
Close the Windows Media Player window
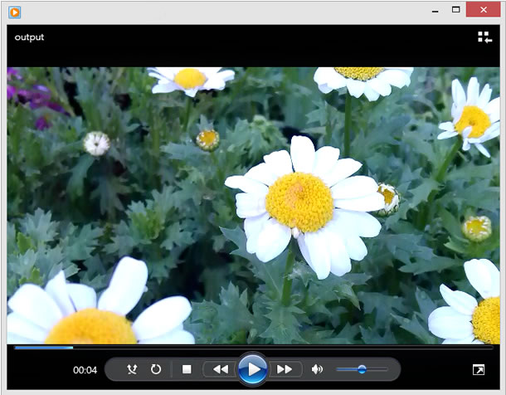pos(484,10)
